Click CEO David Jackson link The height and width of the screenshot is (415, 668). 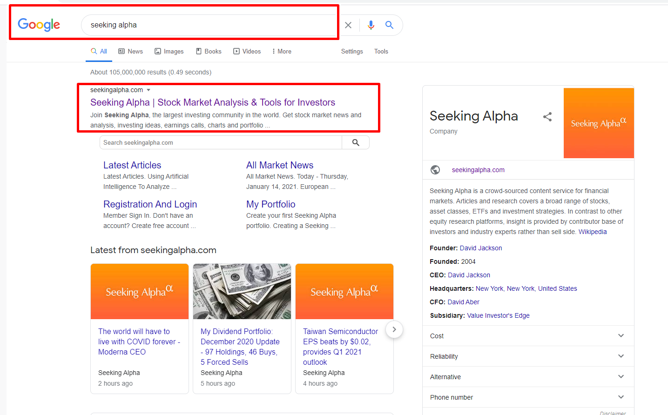click(469, 275)
